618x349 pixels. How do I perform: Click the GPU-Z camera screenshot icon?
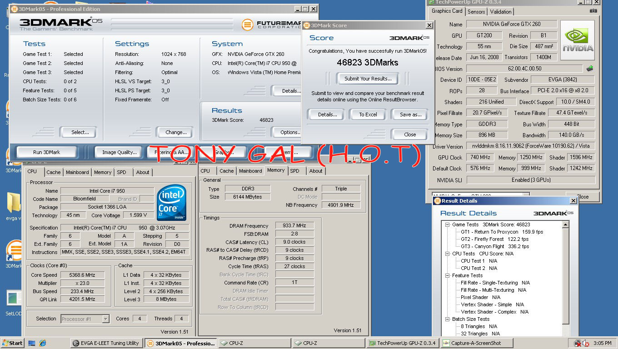[x=593, y=11]
